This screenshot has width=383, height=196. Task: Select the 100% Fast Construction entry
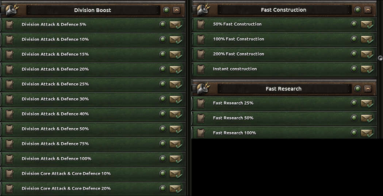(238, 39)
